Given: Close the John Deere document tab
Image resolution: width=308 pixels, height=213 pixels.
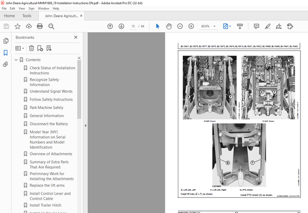Looking at the screenshot, I should point(81,16).
